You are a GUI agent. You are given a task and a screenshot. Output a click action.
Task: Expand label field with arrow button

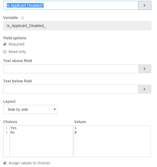pyautogui.click(x=145, y=5)
